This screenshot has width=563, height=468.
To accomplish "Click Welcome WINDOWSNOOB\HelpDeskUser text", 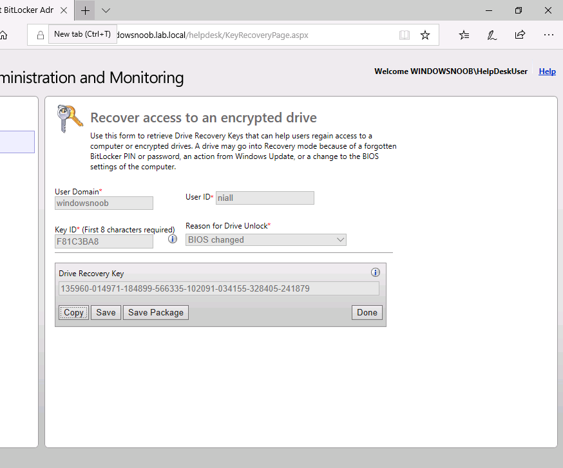I will pyautogui.click(x=451, y=71).
